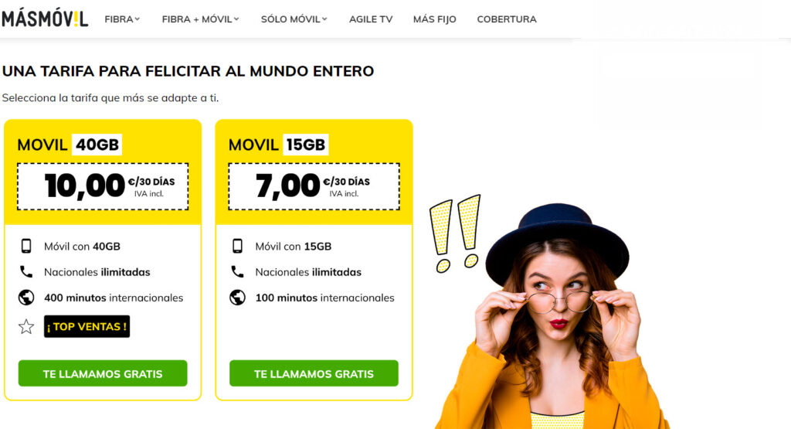791x429 pixels.
Task: Open the AGILE TV menu item
Action: [371, 19]
